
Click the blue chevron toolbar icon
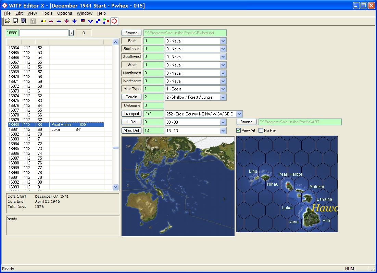pos(90,21)
